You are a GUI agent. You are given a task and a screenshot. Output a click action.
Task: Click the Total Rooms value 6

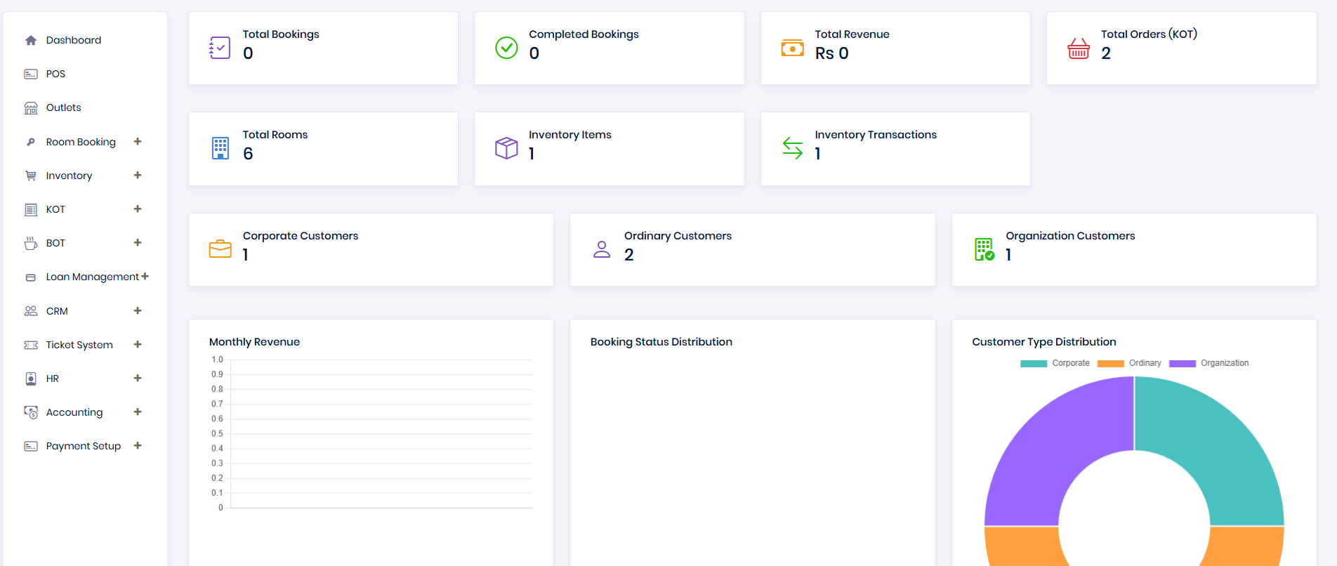pos(248,154)
